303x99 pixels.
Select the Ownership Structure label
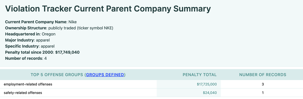(26, 28)
